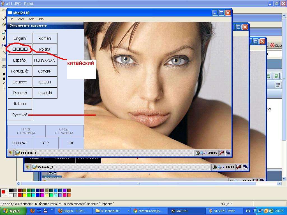Choose Français language button
The height and width of the screenshot is (215, 287).
pos(20,93)
